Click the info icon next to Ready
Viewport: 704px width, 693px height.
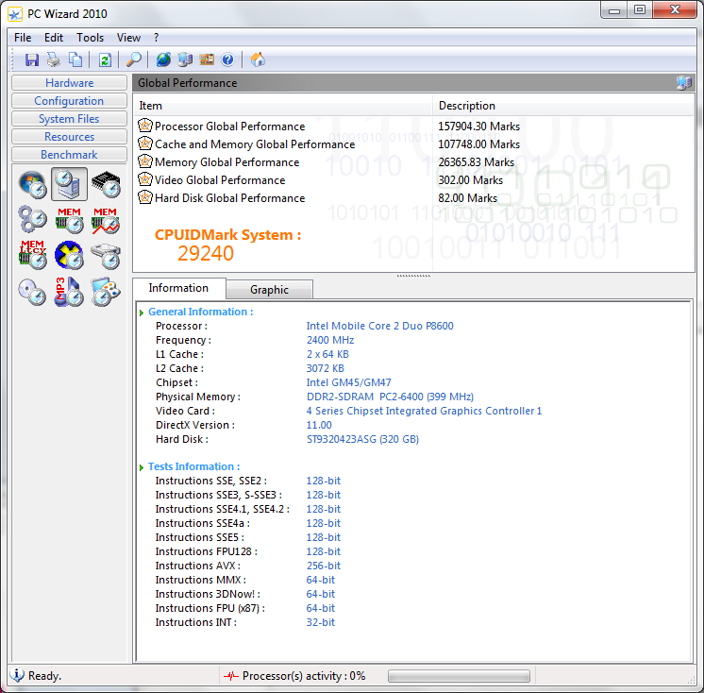(17, 675)
